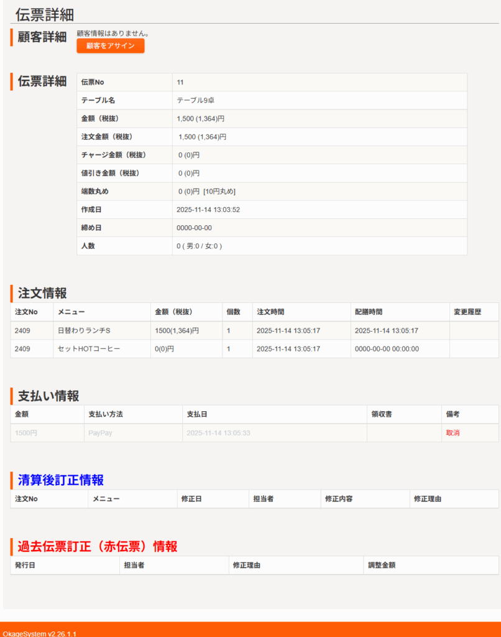501x637 pixels.
Task: Click the 過去伝票訂正（赤伝票）情報 red heading
Action: pyautogui.click(x=98, y=547)
